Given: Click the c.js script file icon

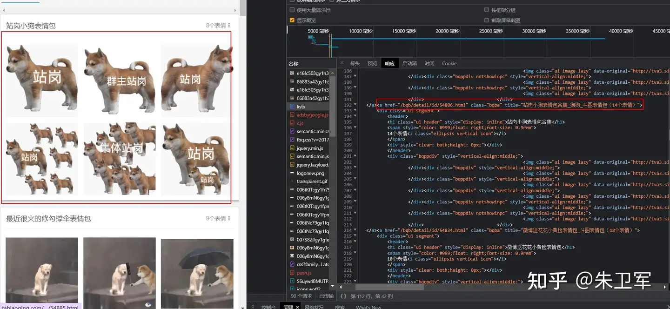Looking at the screenshot, I should [x=292, y=123].
